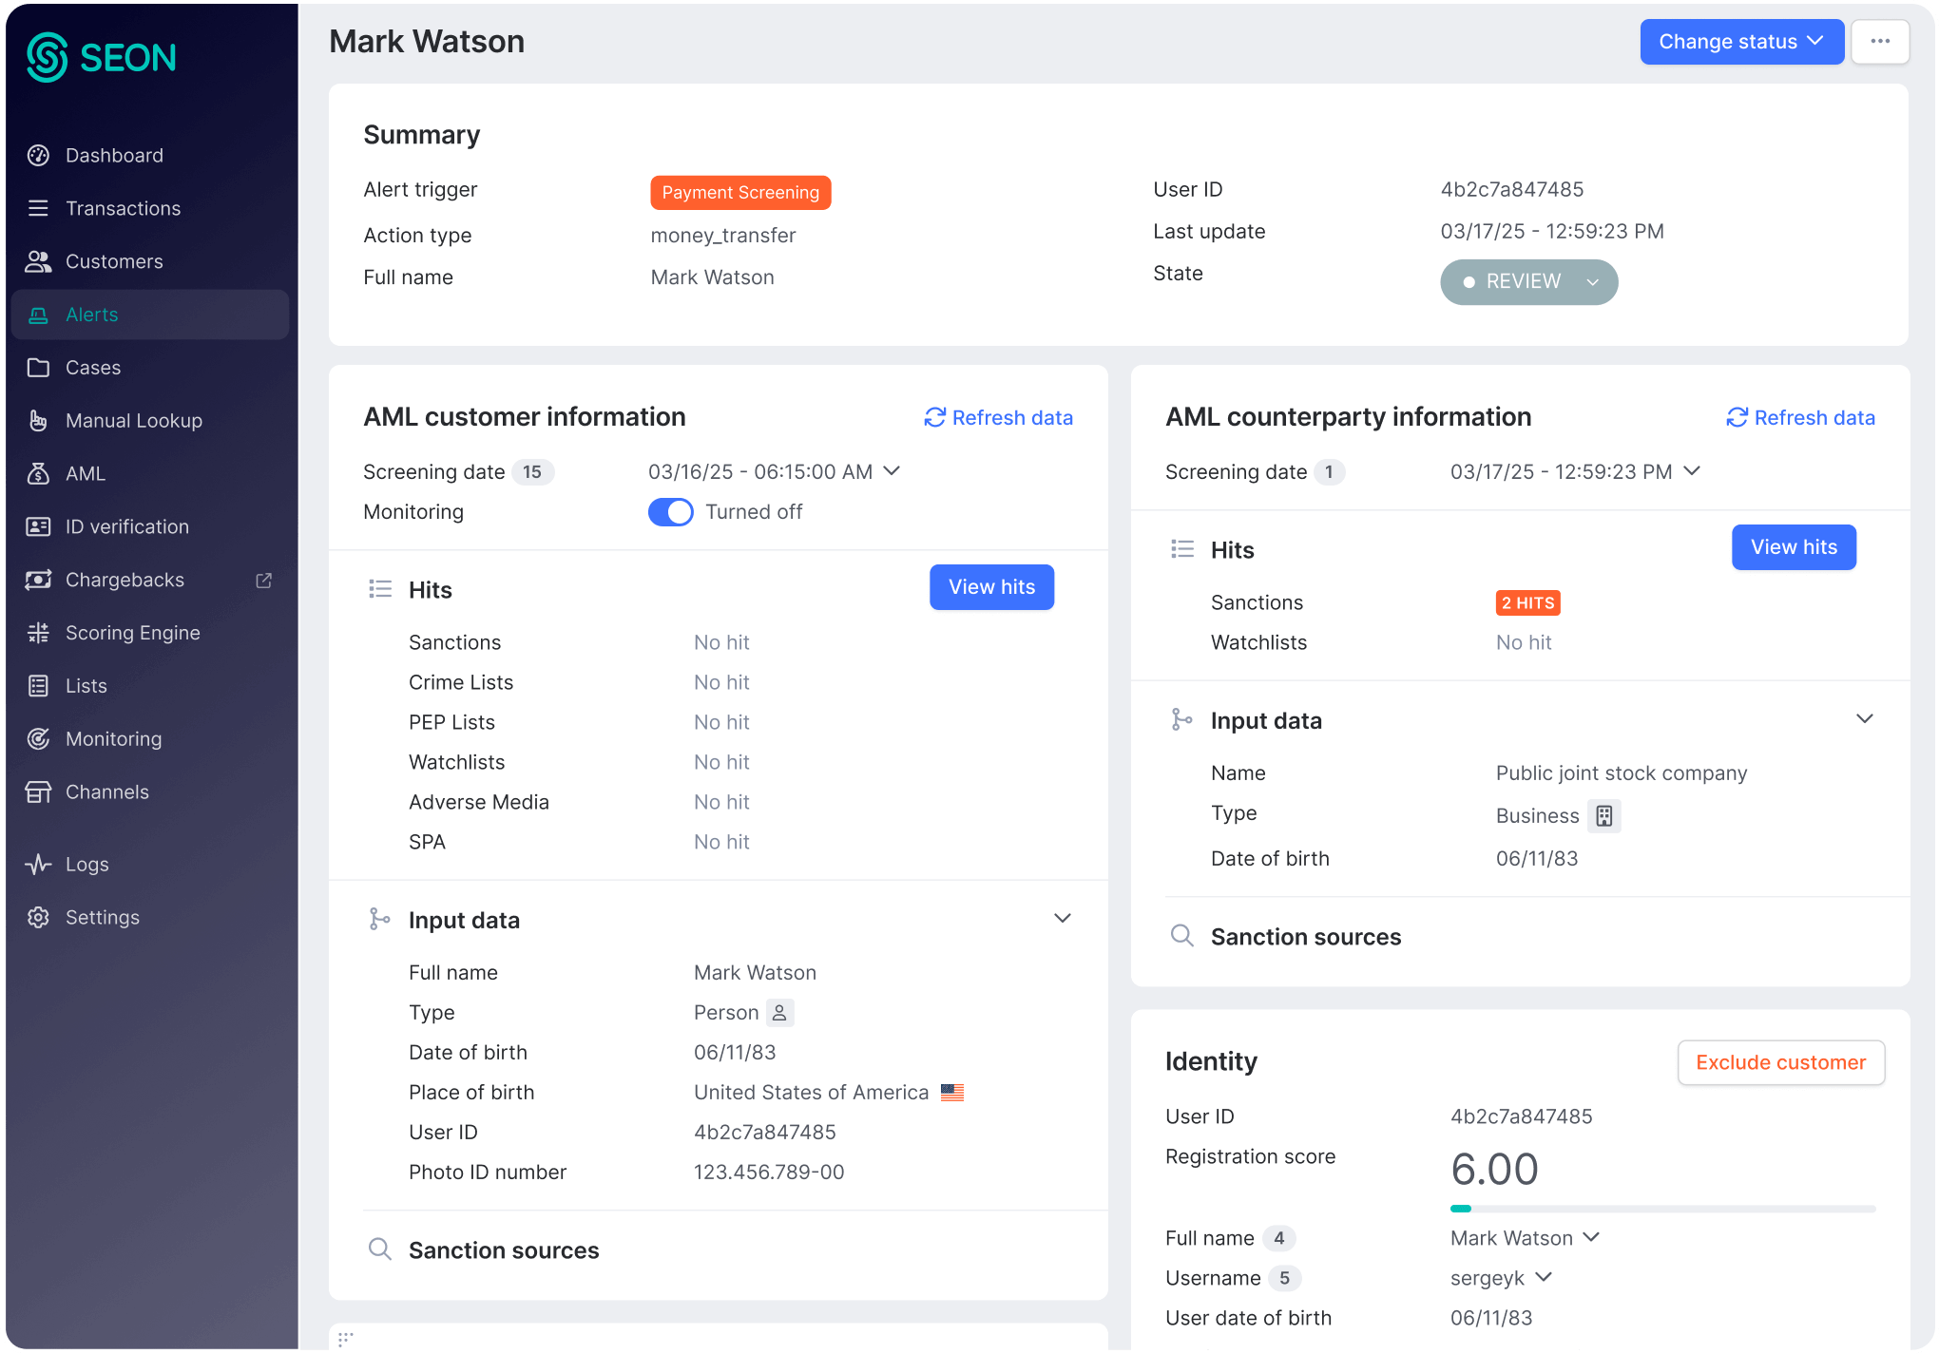Click the customer Input data branch icon
The width and height of the screenshot is (1939, 1354).
click(380, 919)
